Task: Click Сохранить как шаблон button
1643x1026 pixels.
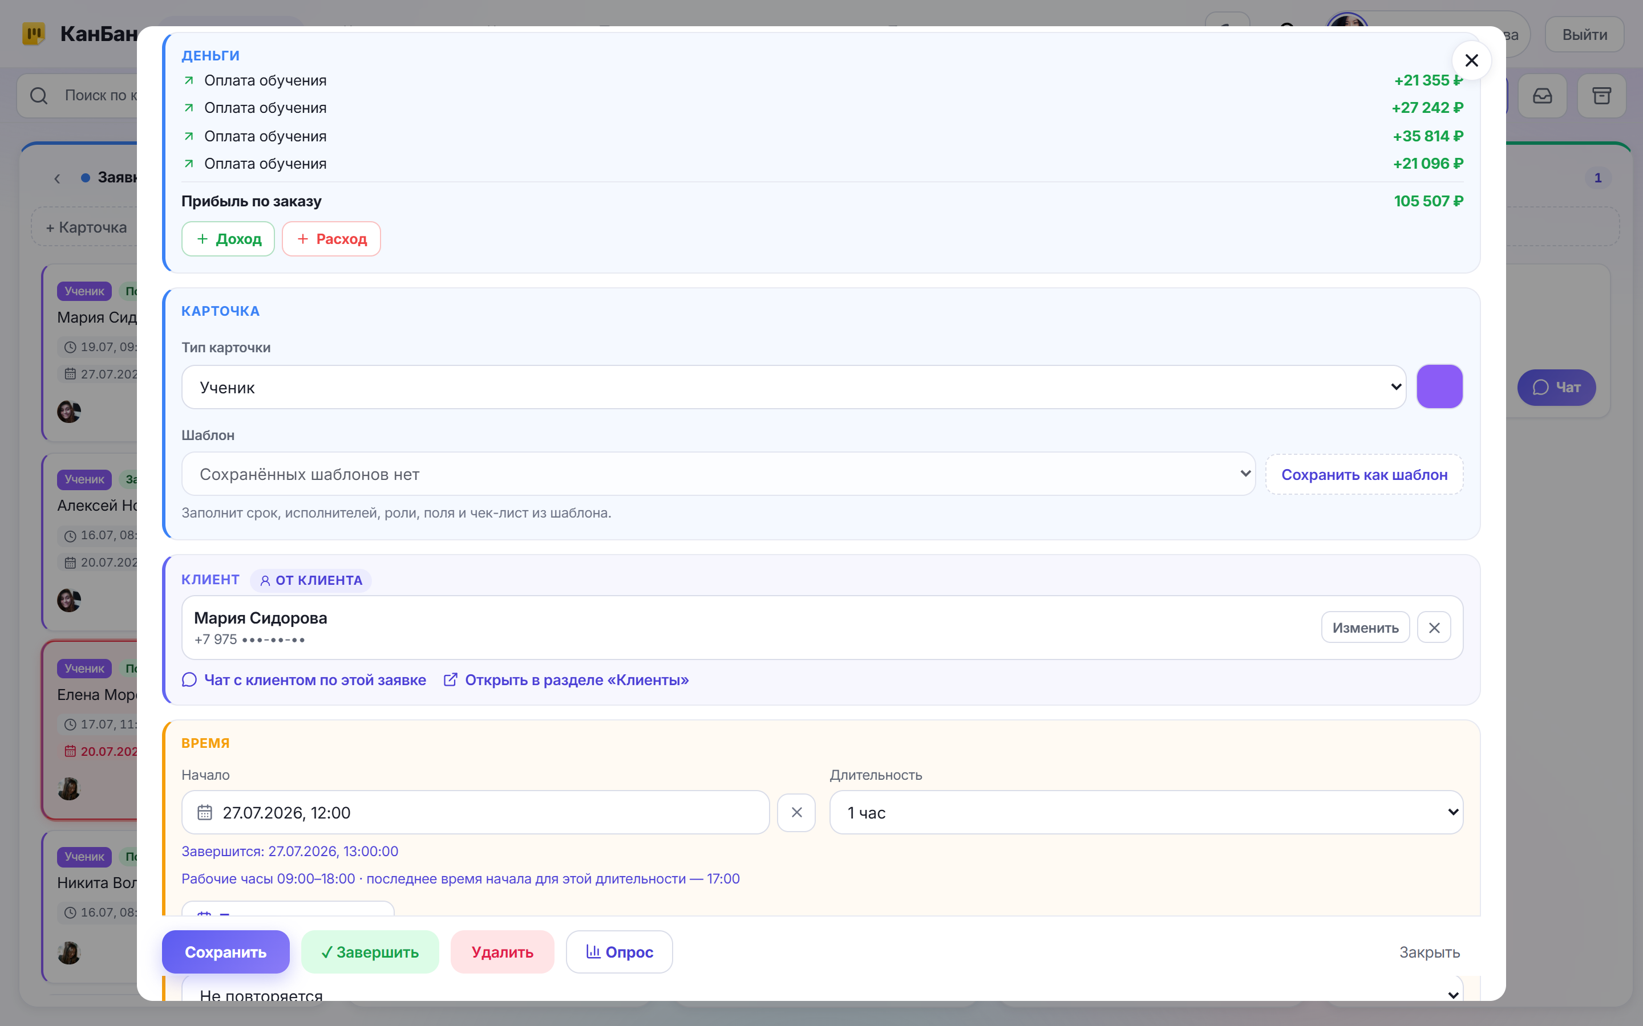Action: (x=1364, y=474)
